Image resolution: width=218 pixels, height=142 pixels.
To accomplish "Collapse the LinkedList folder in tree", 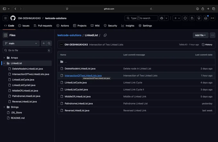I will click(4, 63).
